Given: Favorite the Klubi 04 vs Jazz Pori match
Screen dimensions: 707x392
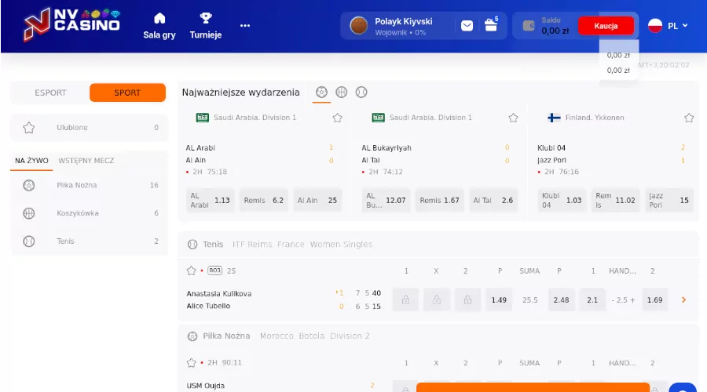Looking at the screenshot, I should pos(689,118).
